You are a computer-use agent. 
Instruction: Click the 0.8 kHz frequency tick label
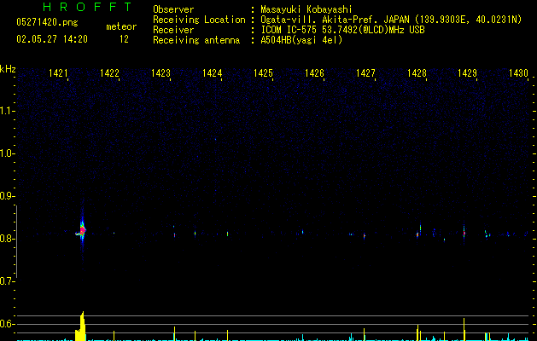click(x=8, y=239)
